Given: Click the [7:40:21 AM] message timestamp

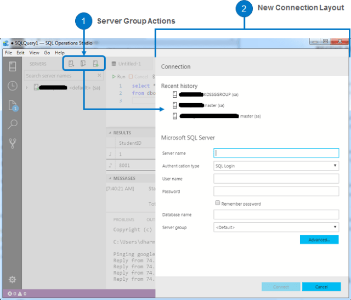Looking at the screenshot, I should point(120,189).
